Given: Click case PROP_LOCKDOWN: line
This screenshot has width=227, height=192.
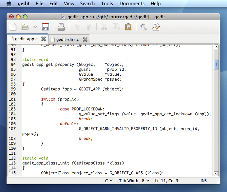Looking at the screenshot, I should pos(82,109).
